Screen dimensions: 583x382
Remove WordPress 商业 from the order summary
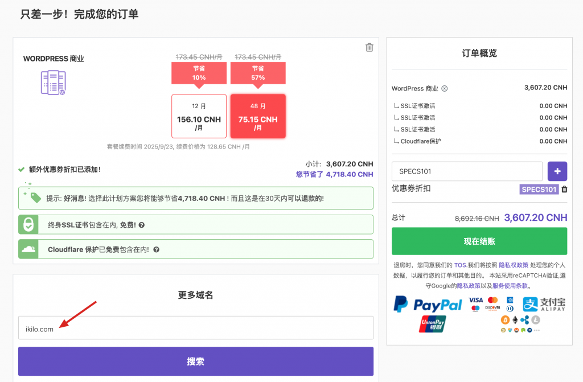pos(445,88)
